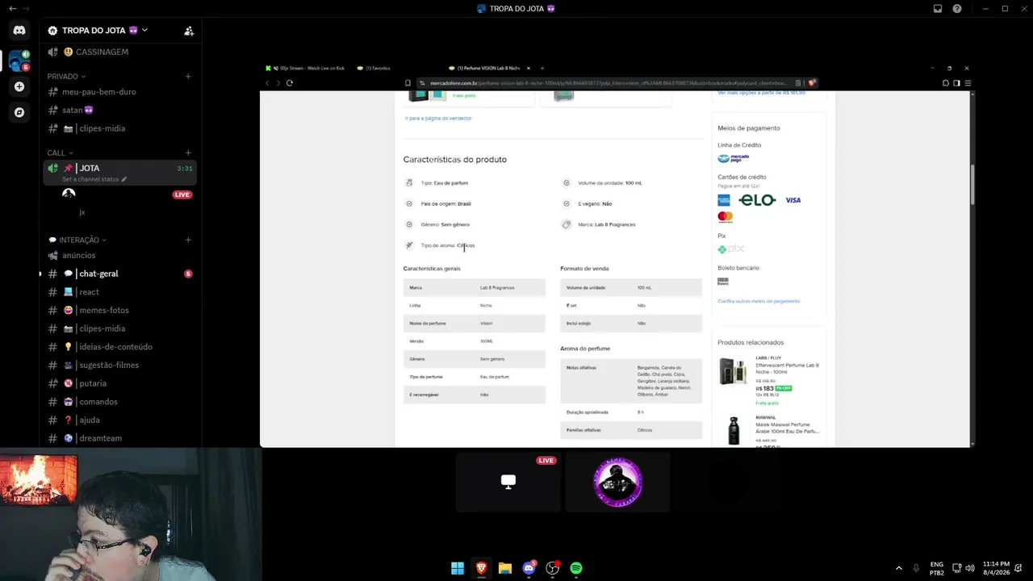Collapse the CALL category
1033x581 pixels.
coord(60,153)
